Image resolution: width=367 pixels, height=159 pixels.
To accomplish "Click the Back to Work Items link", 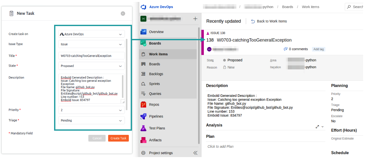I will [x=272, y=21].
